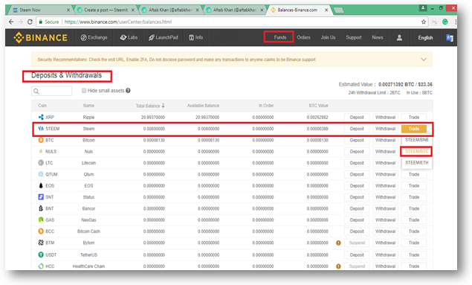Open Trade dropdown for EOS
The width and height of the screenshot is (472, 285).
414,186
